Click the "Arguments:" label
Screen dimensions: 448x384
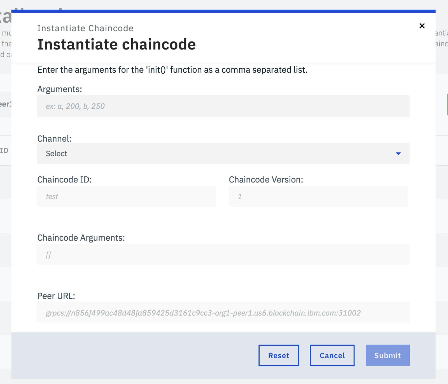pyautogui.click(x=60, y=89)
